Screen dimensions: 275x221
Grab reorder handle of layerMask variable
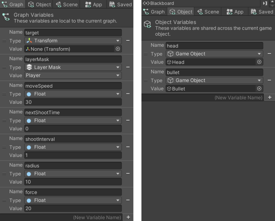4,67
